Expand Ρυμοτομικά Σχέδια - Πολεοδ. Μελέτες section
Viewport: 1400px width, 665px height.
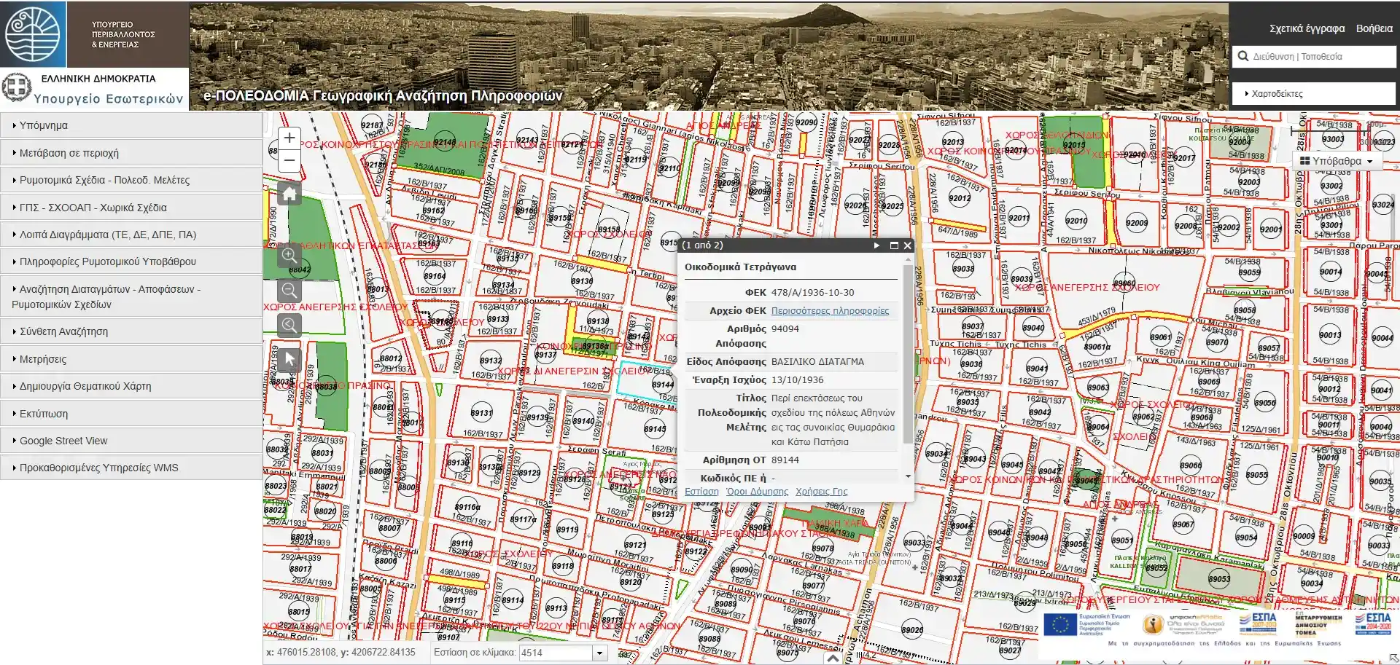click(131, 180)
